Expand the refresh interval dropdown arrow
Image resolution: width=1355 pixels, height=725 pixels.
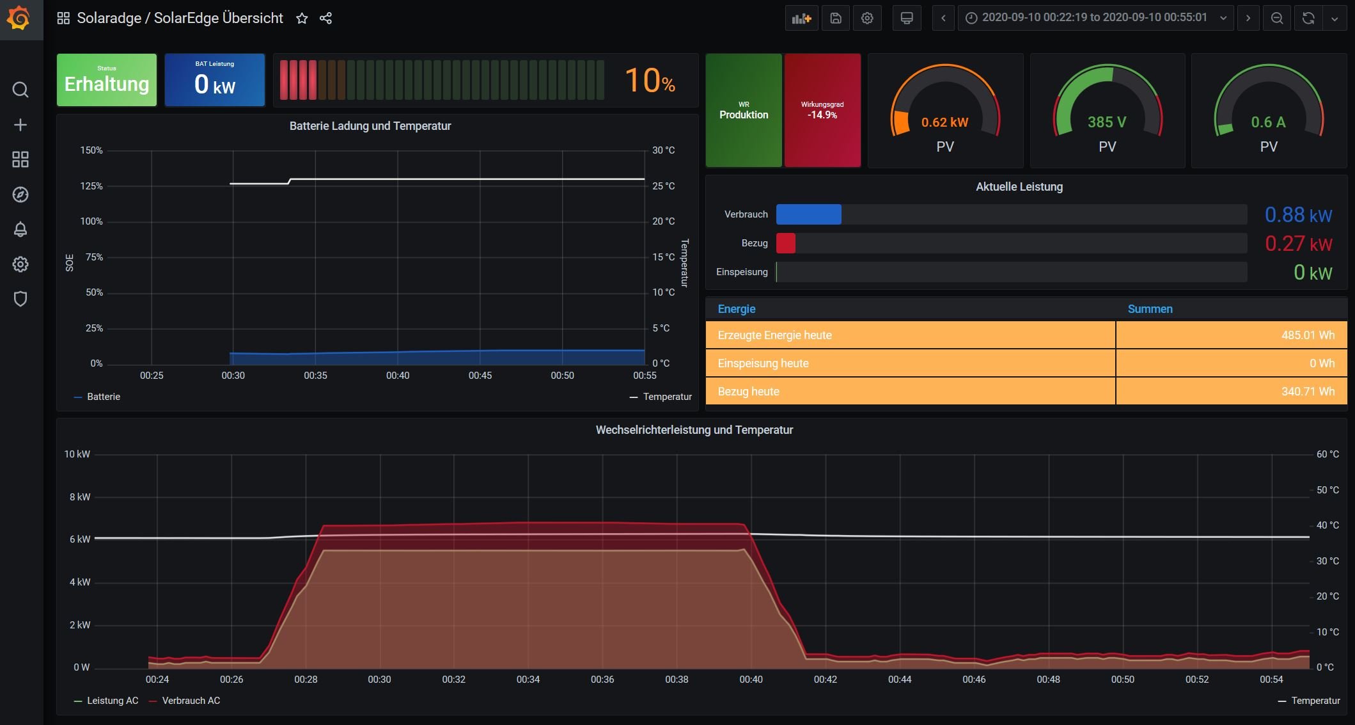1335,19
